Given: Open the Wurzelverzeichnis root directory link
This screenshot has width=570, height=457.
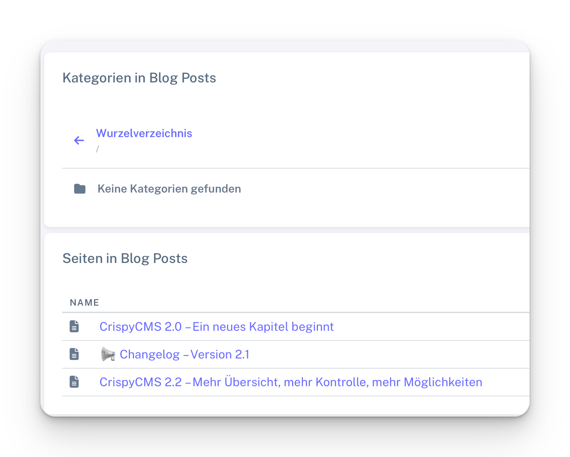Looking at the screenshot, I should (144, 133).
